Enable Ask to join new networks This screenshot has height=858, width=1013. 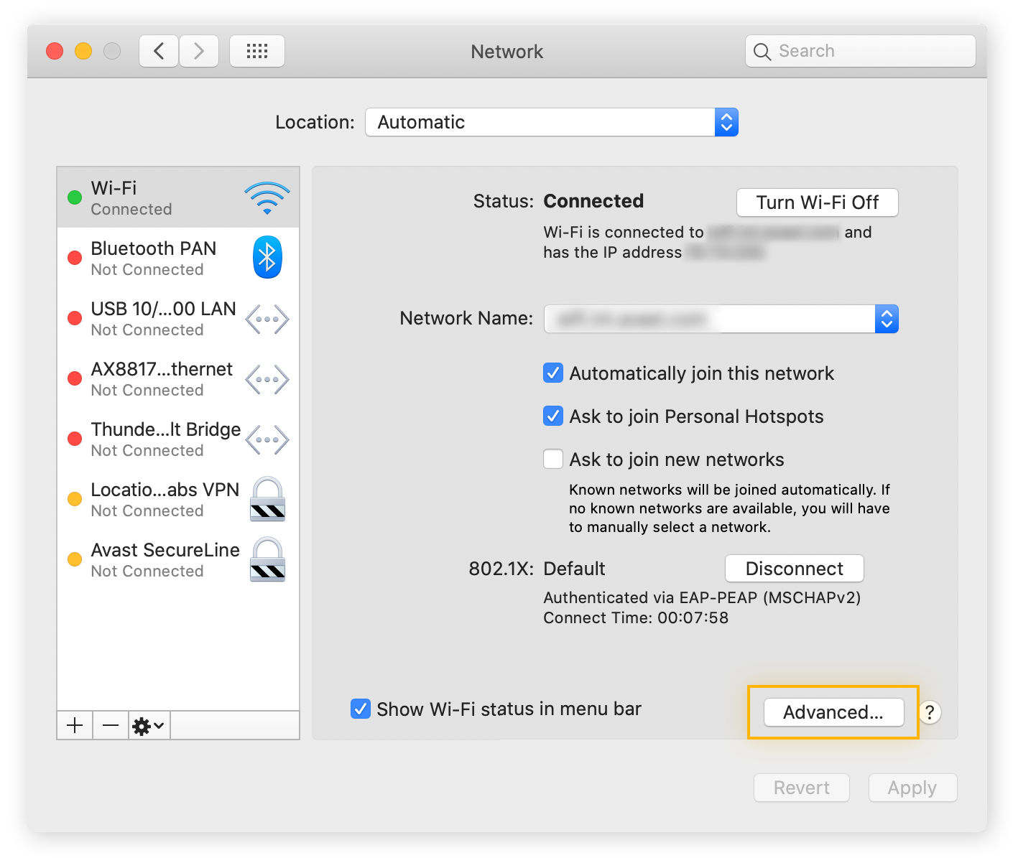point(552,459)
